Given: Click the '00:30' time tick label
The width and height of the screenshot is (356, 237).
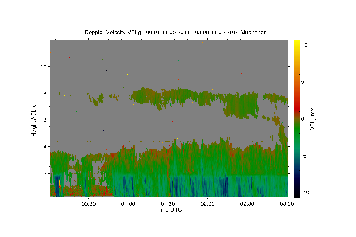Looking at the screenshot, I should point(88,204).
